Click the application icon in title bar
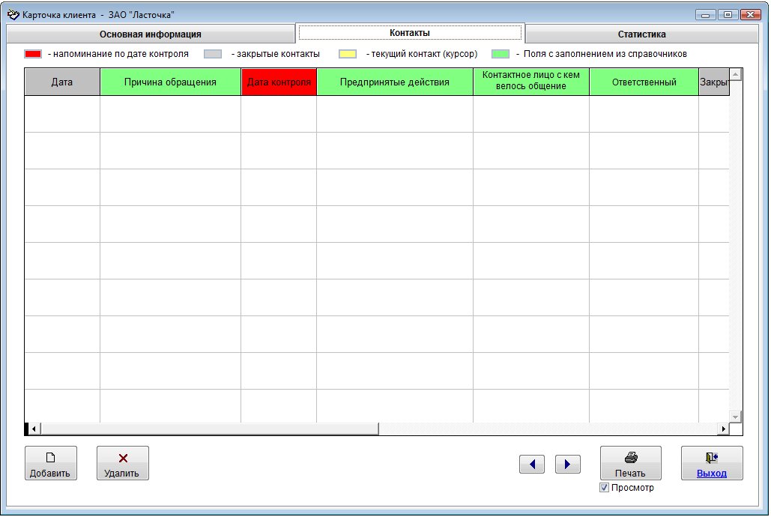 pos(13,14)
